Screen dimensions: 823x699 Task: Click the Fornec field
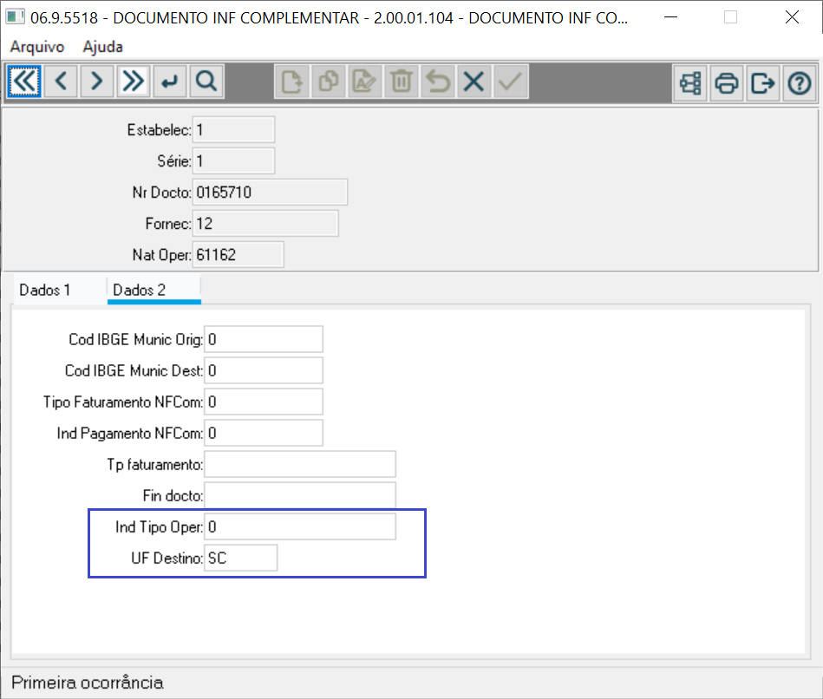coord(265,224)
